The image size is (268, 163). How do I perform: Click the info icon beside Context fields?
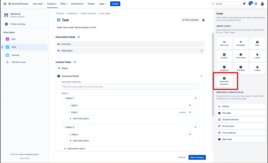(x=75, y=62)
